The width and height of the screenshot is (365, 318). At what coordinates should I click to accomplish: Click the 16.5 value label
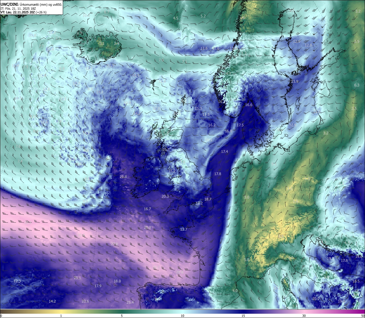point(166,149)
